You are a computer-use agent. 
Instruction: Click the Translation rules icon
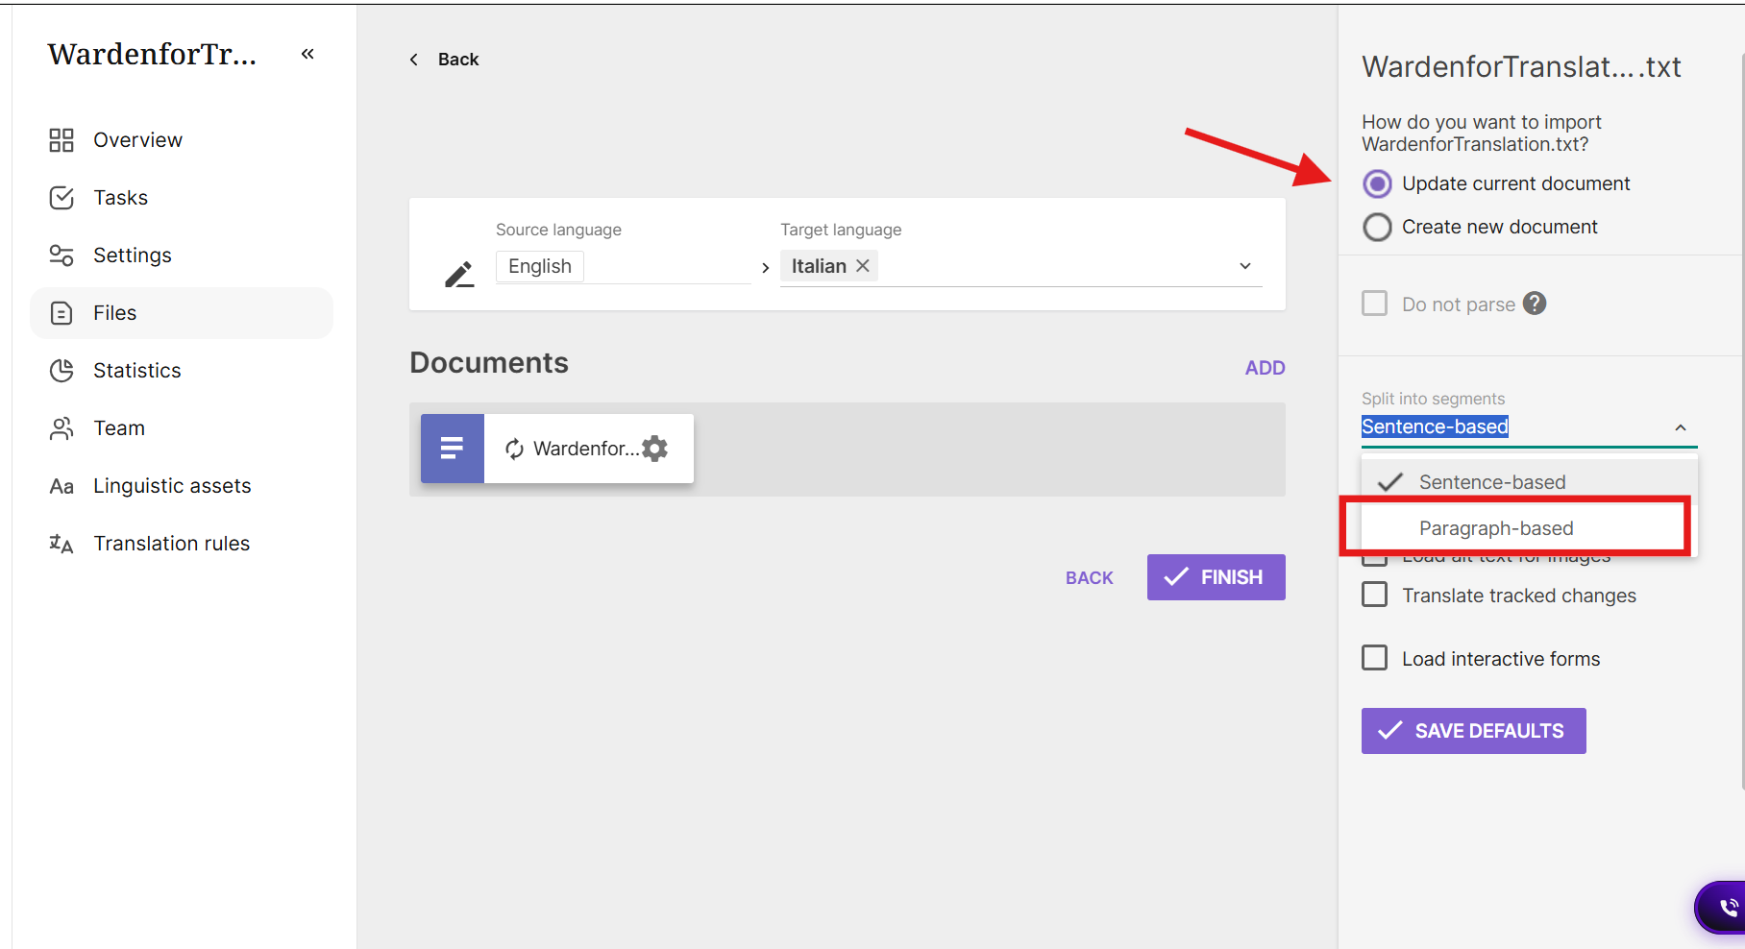pyautogui.click(x=61, y=544)
